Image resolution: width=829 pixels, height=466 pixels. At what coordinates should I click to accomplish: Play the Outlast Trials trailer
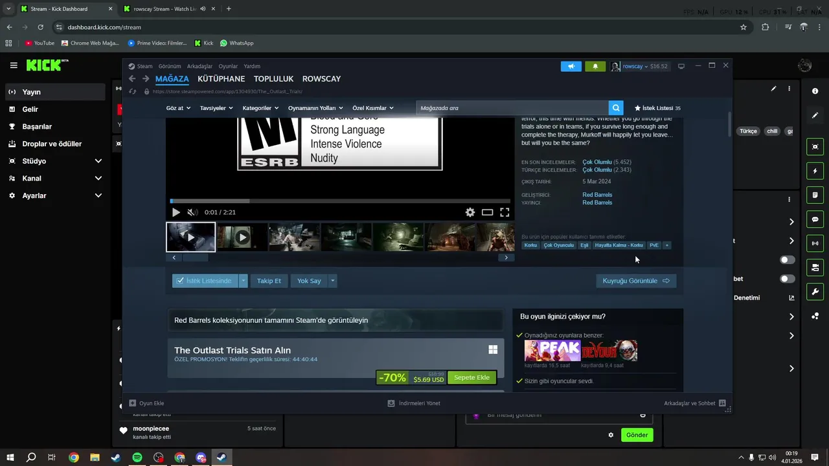click(176, 212)
